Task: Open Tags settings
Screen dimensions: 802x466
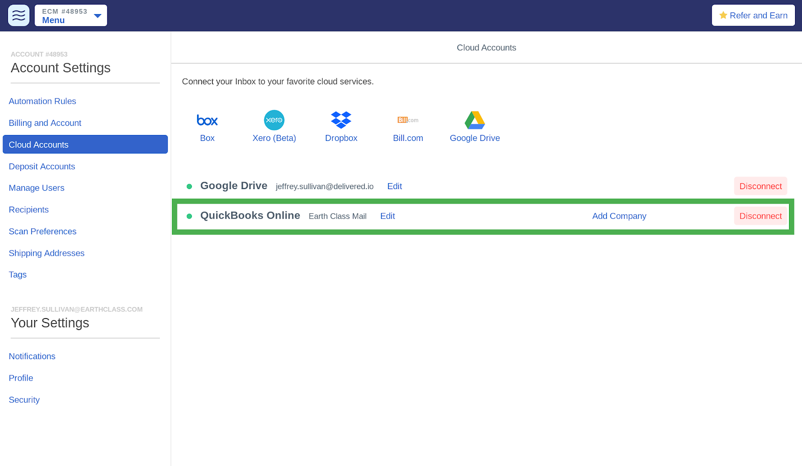Action: click(18, 275)
